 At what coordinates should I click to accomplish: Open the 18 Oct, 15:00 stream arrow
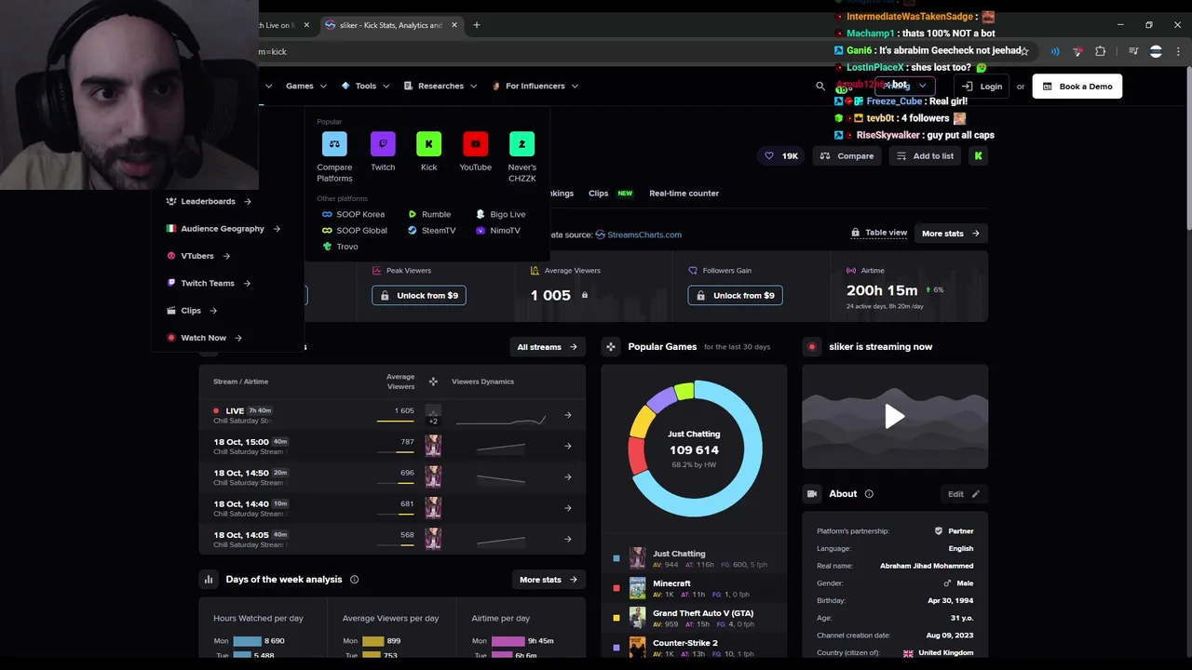tap(568, 446)
